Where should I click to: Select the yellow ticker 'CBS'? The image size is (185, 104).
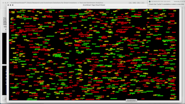pos(91,71)
